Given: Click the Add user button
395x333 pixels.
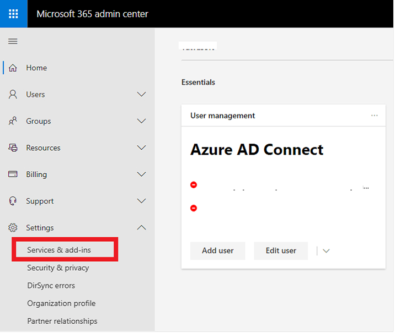Looking at the screenshot, I should pos(218,251).
